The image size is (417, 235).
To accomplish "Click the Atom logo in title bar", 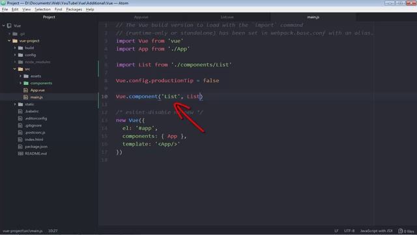I will 3,3.
